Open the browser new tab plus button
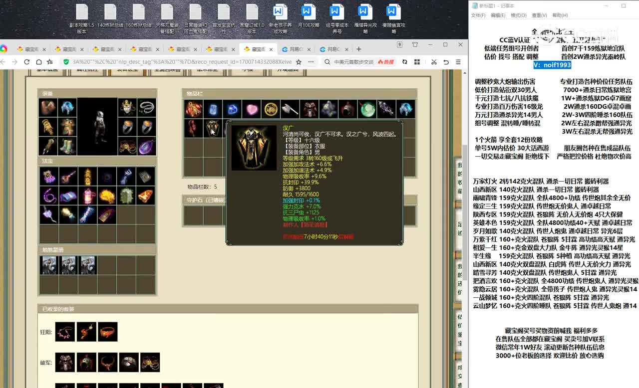Screen dimensions: 639x388 point(358,49)
